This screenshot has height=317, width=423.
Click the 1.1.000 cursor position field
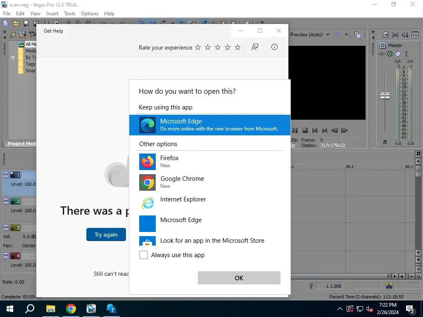coord(329,286)
